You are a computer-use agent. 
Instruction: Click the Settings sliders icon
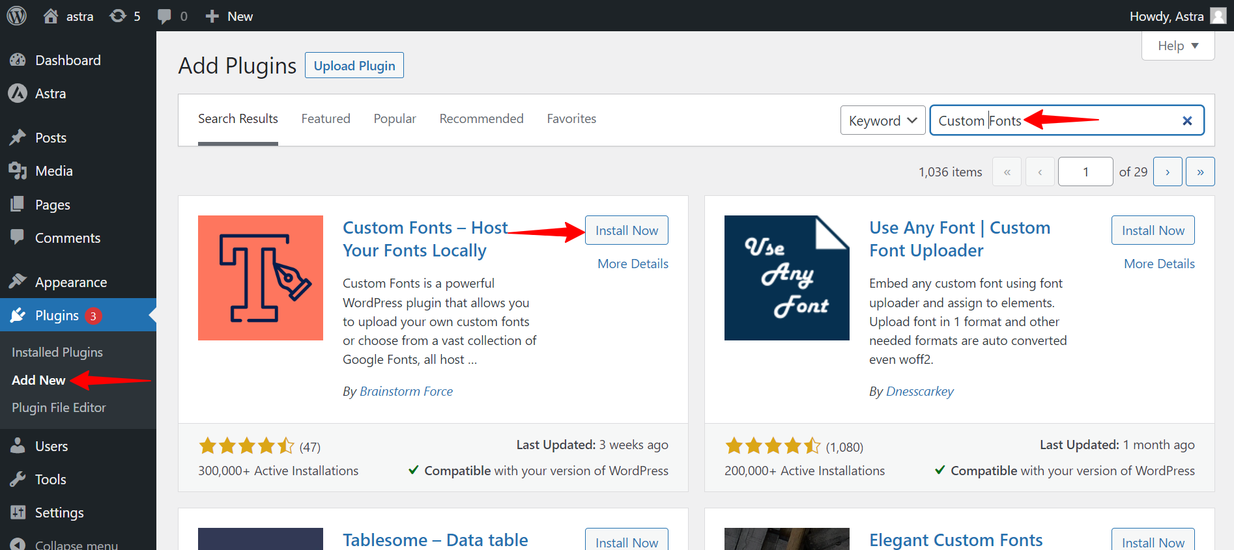[x=18, y=512]
